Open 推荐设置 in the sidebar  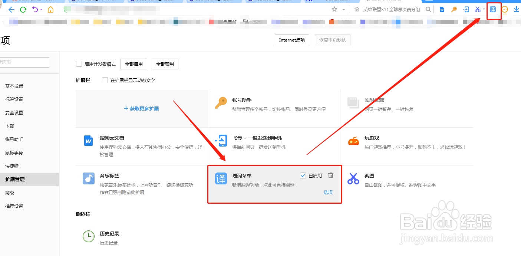click(x=14, y=206)
